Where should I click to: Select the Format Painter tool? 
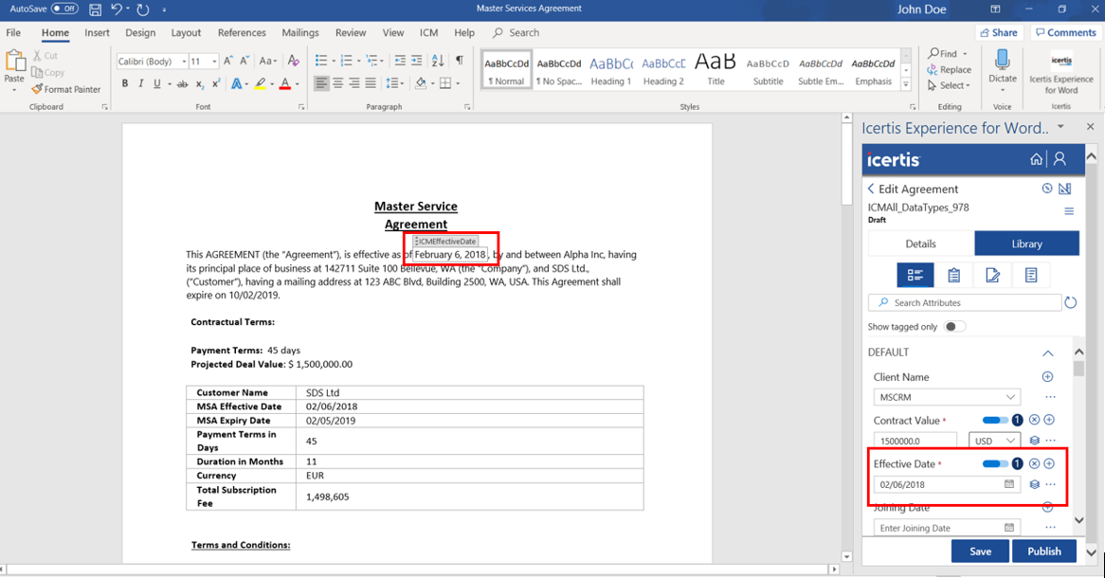click(x=65, y=89)
